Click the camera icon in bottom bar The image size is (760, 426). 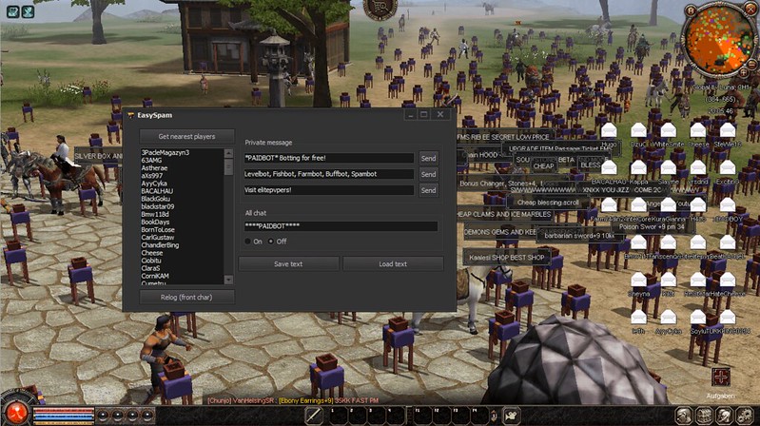tap(511, 416)
